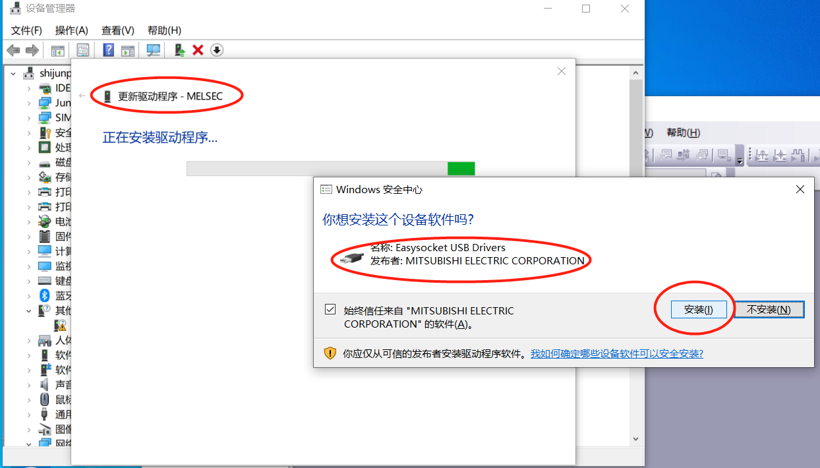This screenshot has height=468, width=820.
Task: Expand the keyboards (键盘) tree node
Action: pos(29,281)
